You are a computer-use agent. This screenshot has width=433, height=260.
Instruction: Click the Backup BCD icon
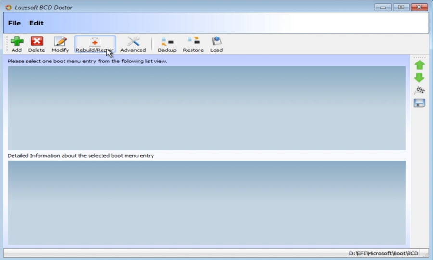(x=167, y=44)
